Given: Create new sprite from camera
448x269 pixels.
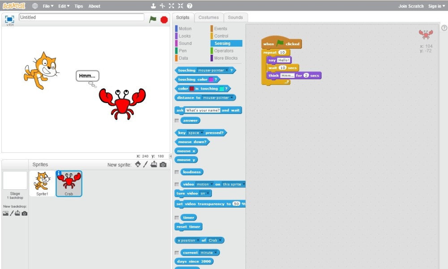Looking at the screenshot, I should click(x=163, y=165).
